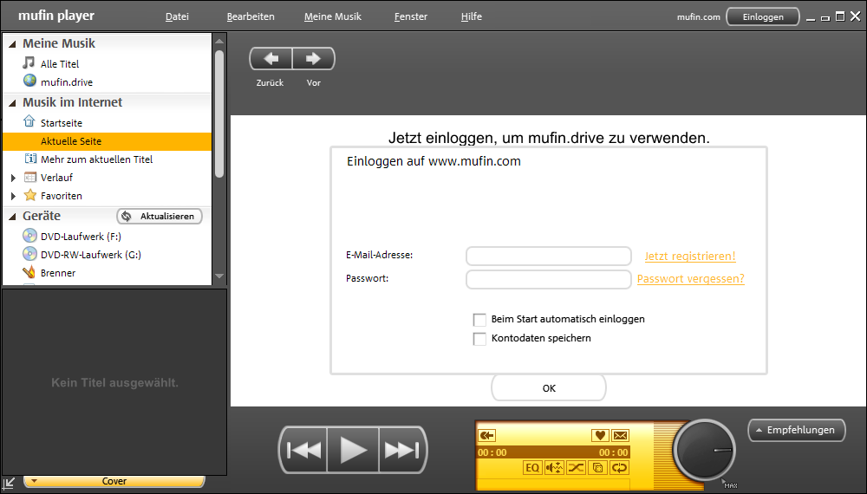867x494 pixels.
Task: Go back with the Zurück arrow button
Action: 271,59
